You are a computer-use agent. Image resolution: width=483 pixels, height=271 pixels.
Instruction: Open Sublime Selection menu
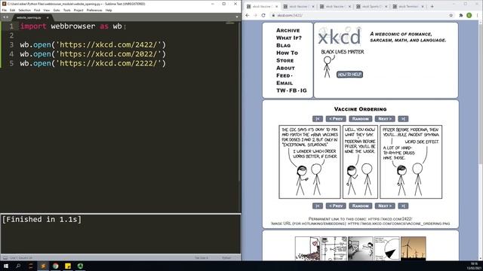(24, 10)
